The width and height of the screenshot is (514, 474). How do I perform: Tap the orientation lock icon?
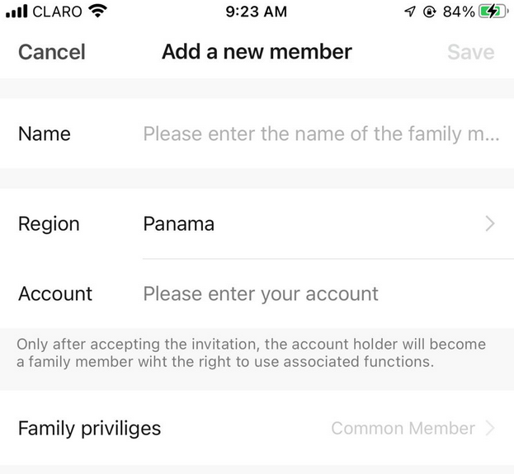click(x=429, y=12)
